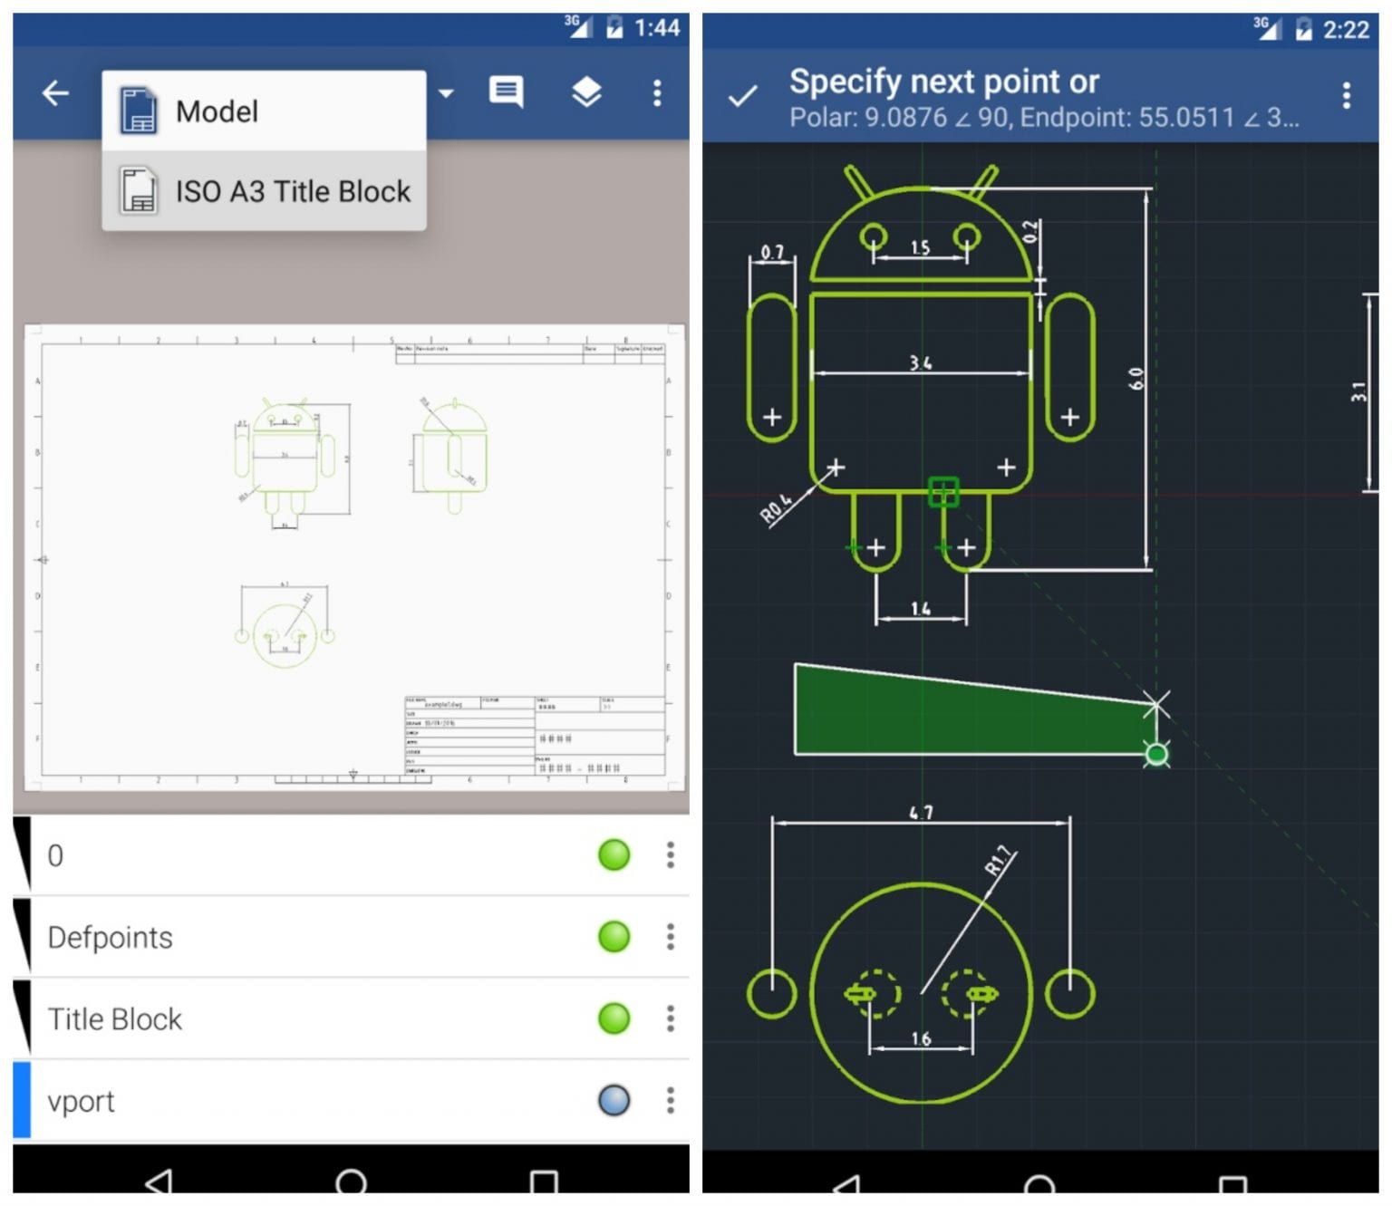Confirm with the checkmark next to Specify next point
This screenshot has height=1206, width=1392.
point(740,94)
